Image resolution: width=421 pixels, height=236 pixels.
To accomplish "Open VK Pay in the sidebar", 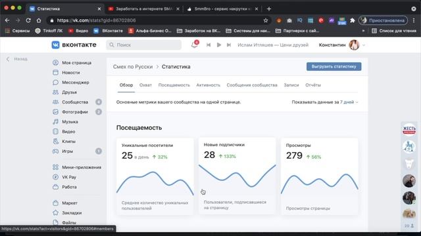I will 69,177.
